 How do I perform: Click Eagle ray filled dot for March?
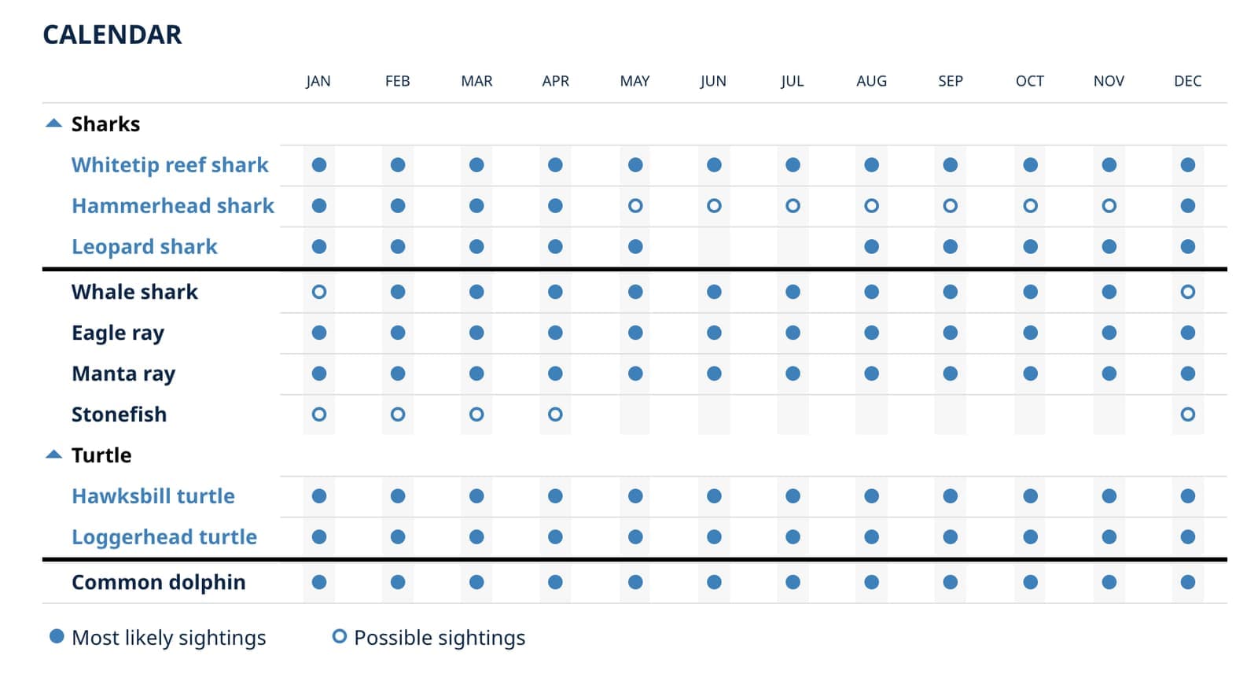pyautogui.click(x=476, y=333)
